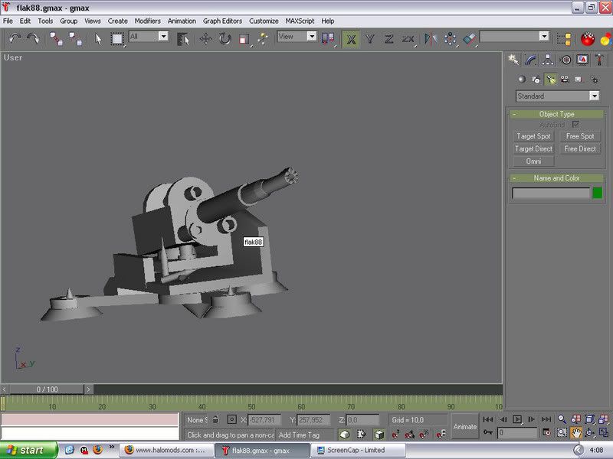Screen dimensions: 613x459
Task: Click the Free Direct light button
Action: (580, 148)
